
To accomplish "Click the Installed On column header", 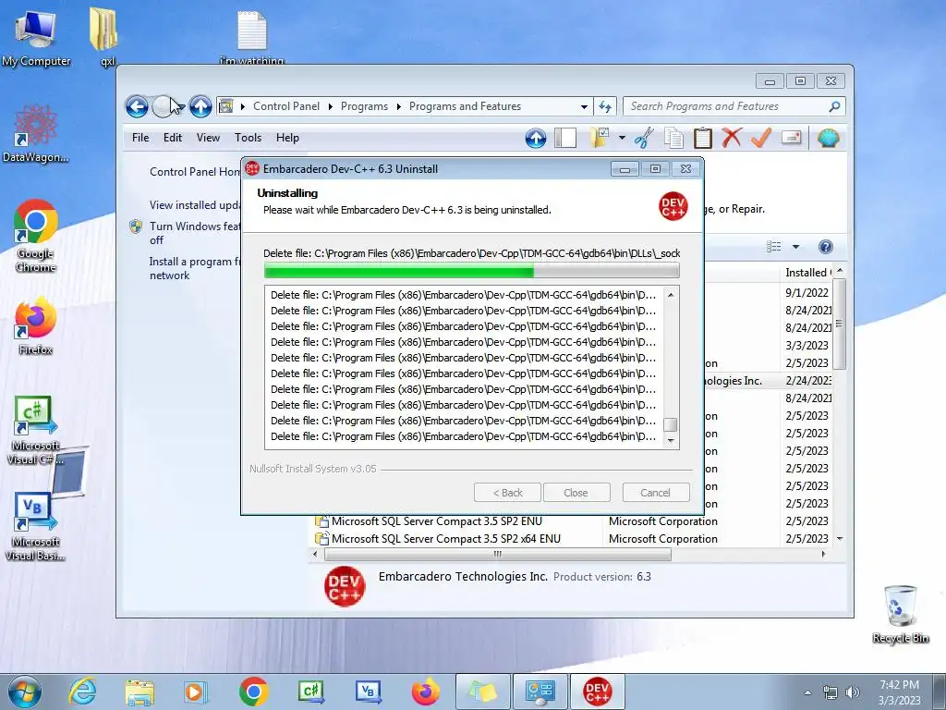I will click(808, 273).
